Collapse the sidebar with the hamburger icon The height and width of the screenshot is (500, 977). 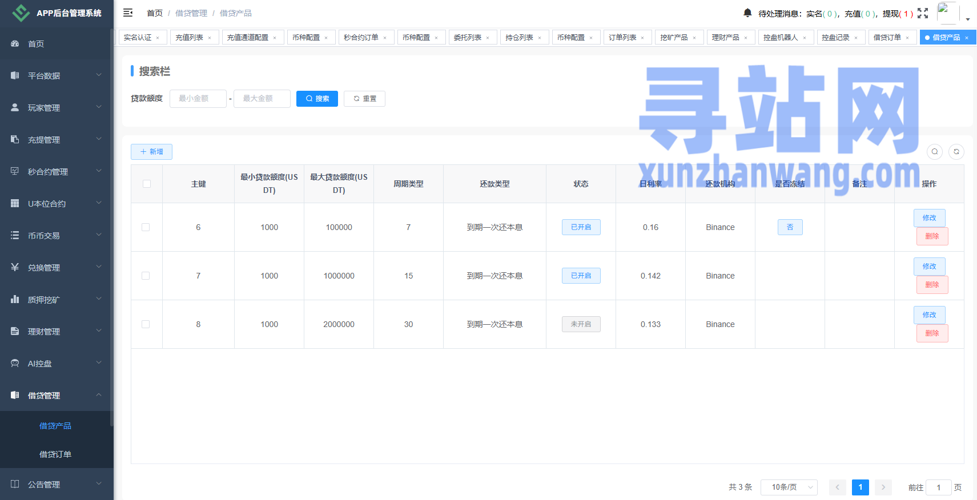[128, 13]
